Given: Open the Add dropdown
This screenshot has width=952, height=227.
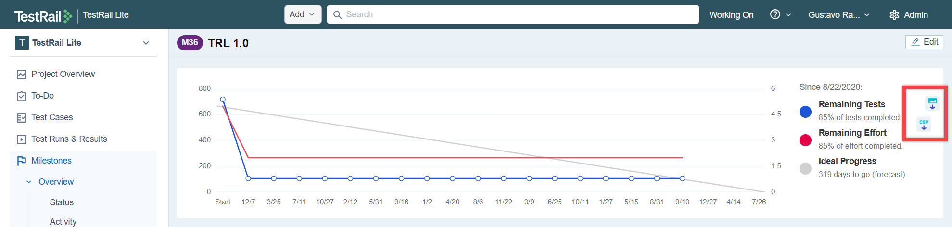Looking at the screenshot, I should click(x=302, y=14).
